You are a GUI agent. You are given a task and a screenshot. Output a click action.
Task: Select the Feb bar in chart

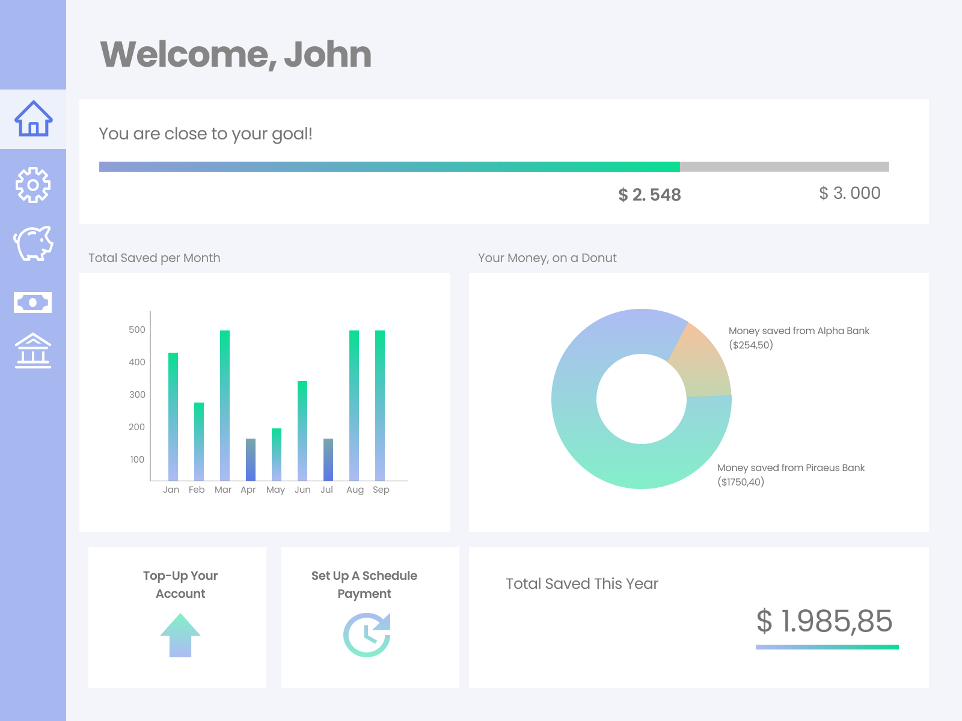(199, 442)
